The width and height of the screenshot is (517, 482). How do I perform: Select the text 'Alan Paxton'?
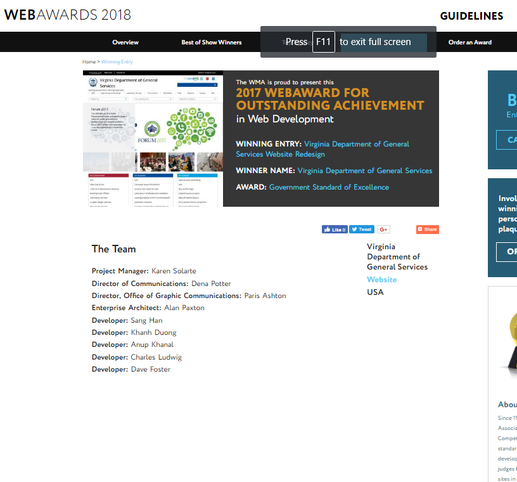[184, 308]
